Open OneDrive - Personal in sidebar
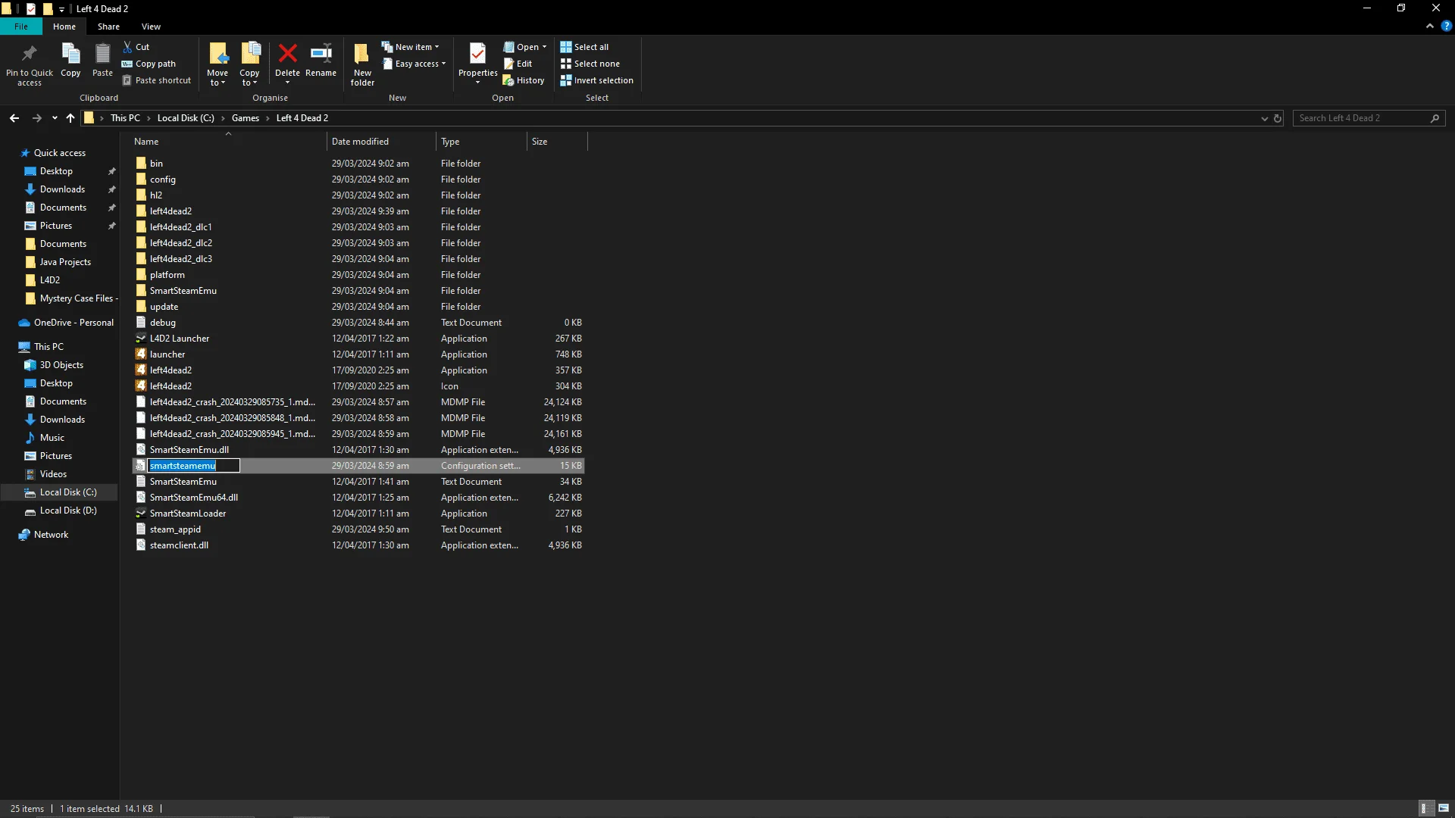Image resolution: width=1455 pixels, height=818 pixels. pyautogui.click(x=67, y=323)
